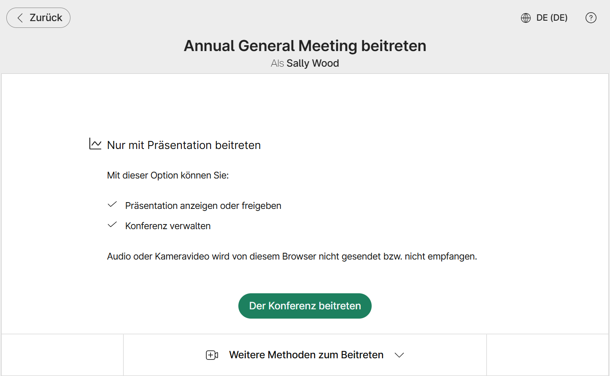Viewport: 610px width, 376px height.
Task: Expand Weitere Methoden zum Beitreten
Action: coord(306,355)
